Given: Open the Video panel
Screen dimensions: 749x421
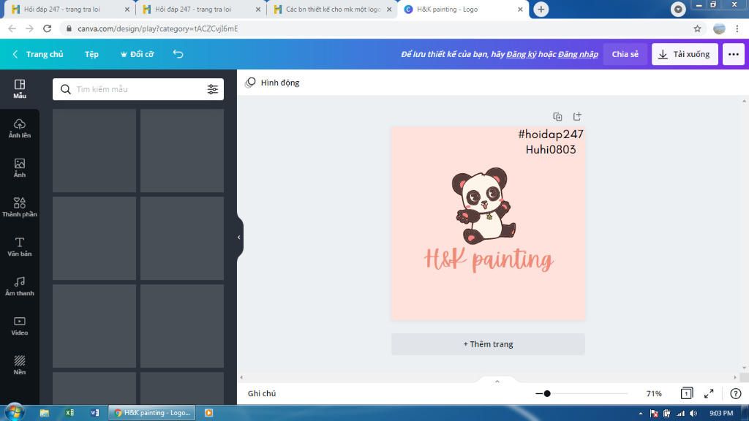Looking at the screenshot, I should click(x=20, y=326).
